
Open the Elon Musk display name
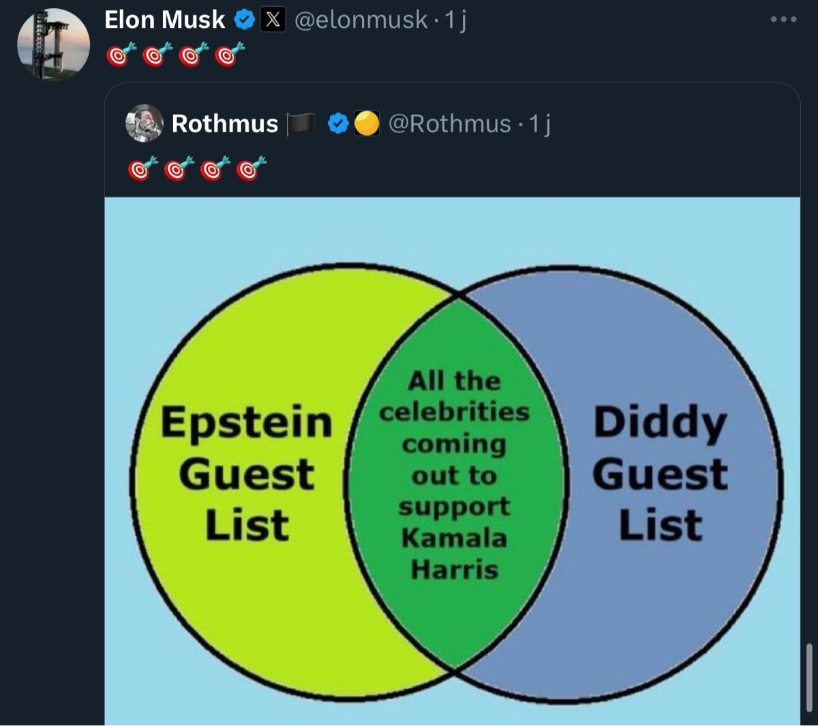[164, 20]
